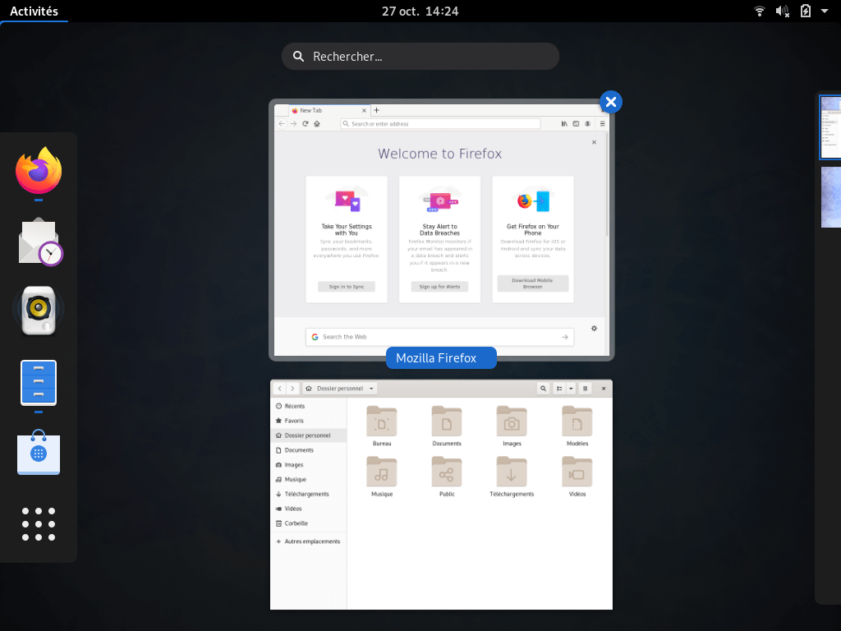Open Dossier personnel path dropdown
841x631 pixels.
click(340, 389)
